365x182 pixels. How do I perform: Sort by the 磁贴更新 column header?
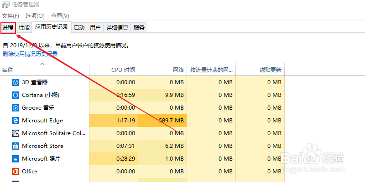point(260,69)
